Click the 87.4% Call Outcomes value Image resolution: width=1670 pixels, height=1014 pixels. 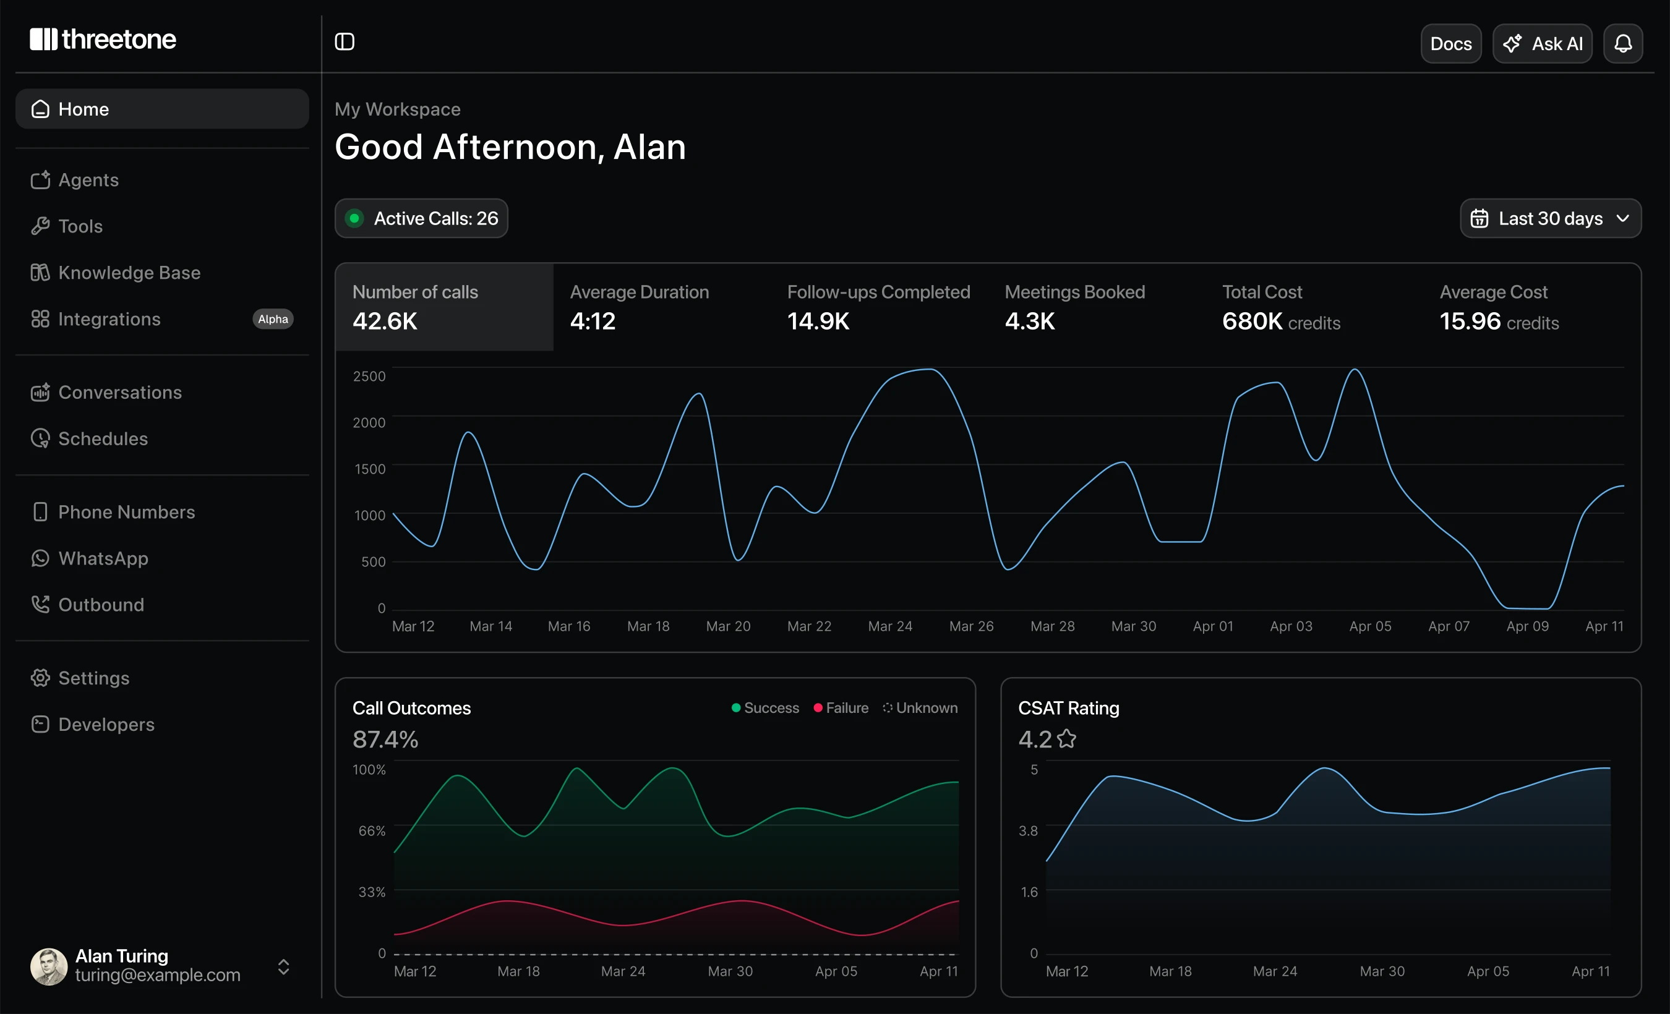point(385,739)
